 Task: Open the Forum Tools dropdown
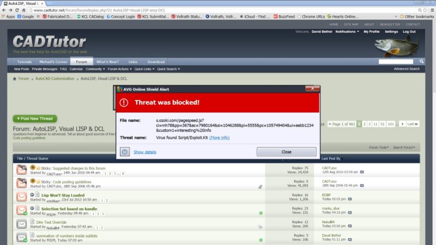pos(379,147)
